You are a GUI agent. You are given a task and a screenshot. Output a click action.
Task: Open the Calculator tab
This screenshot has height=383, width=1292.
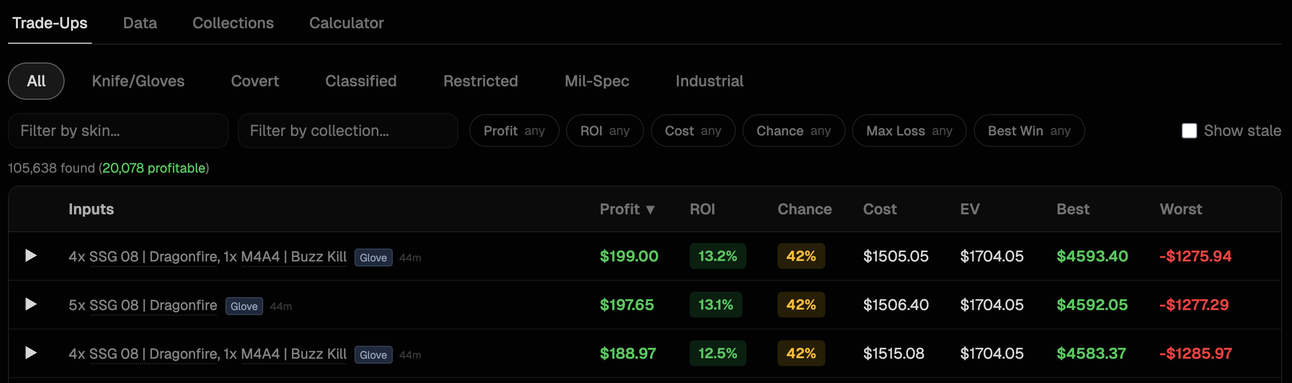[x=346, y=22]
